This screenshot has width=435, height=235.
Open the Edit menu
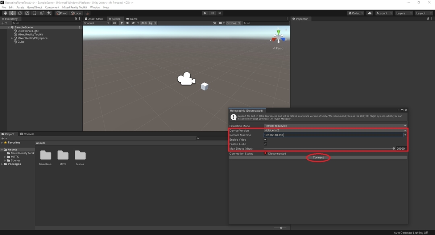pyautogui.click(x=11, y=7)
